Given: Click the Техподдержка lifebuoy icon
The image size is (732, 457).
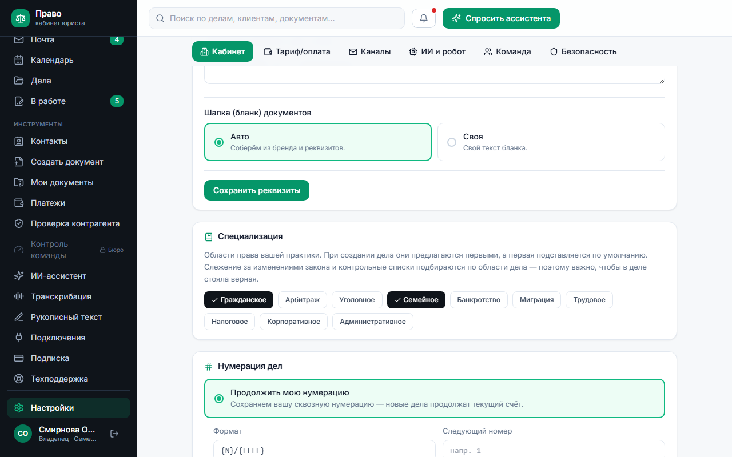Looking at the screenshot, I should [19, 379].
